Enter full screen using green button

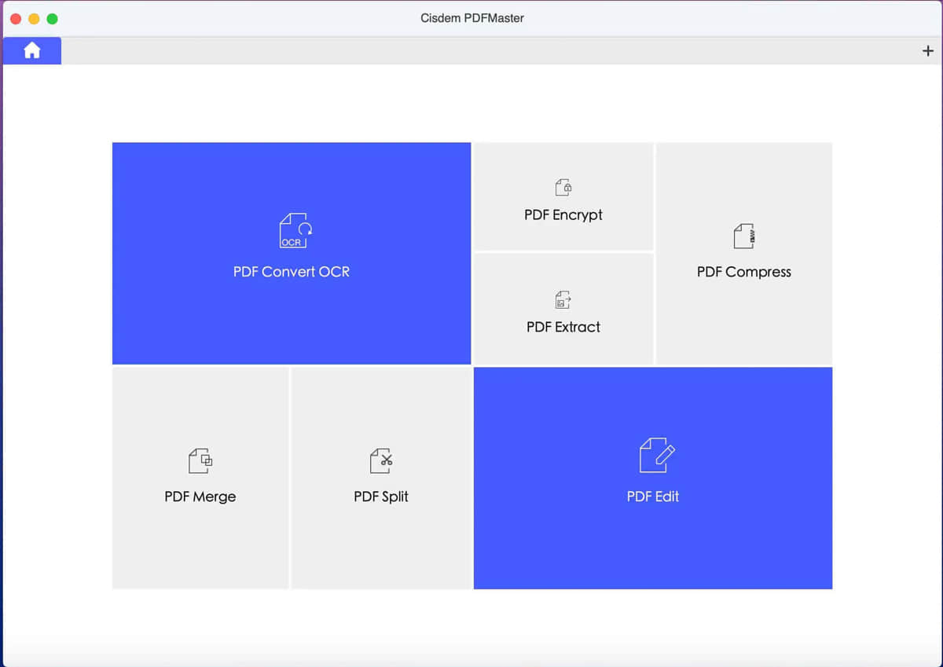[52, 18]
